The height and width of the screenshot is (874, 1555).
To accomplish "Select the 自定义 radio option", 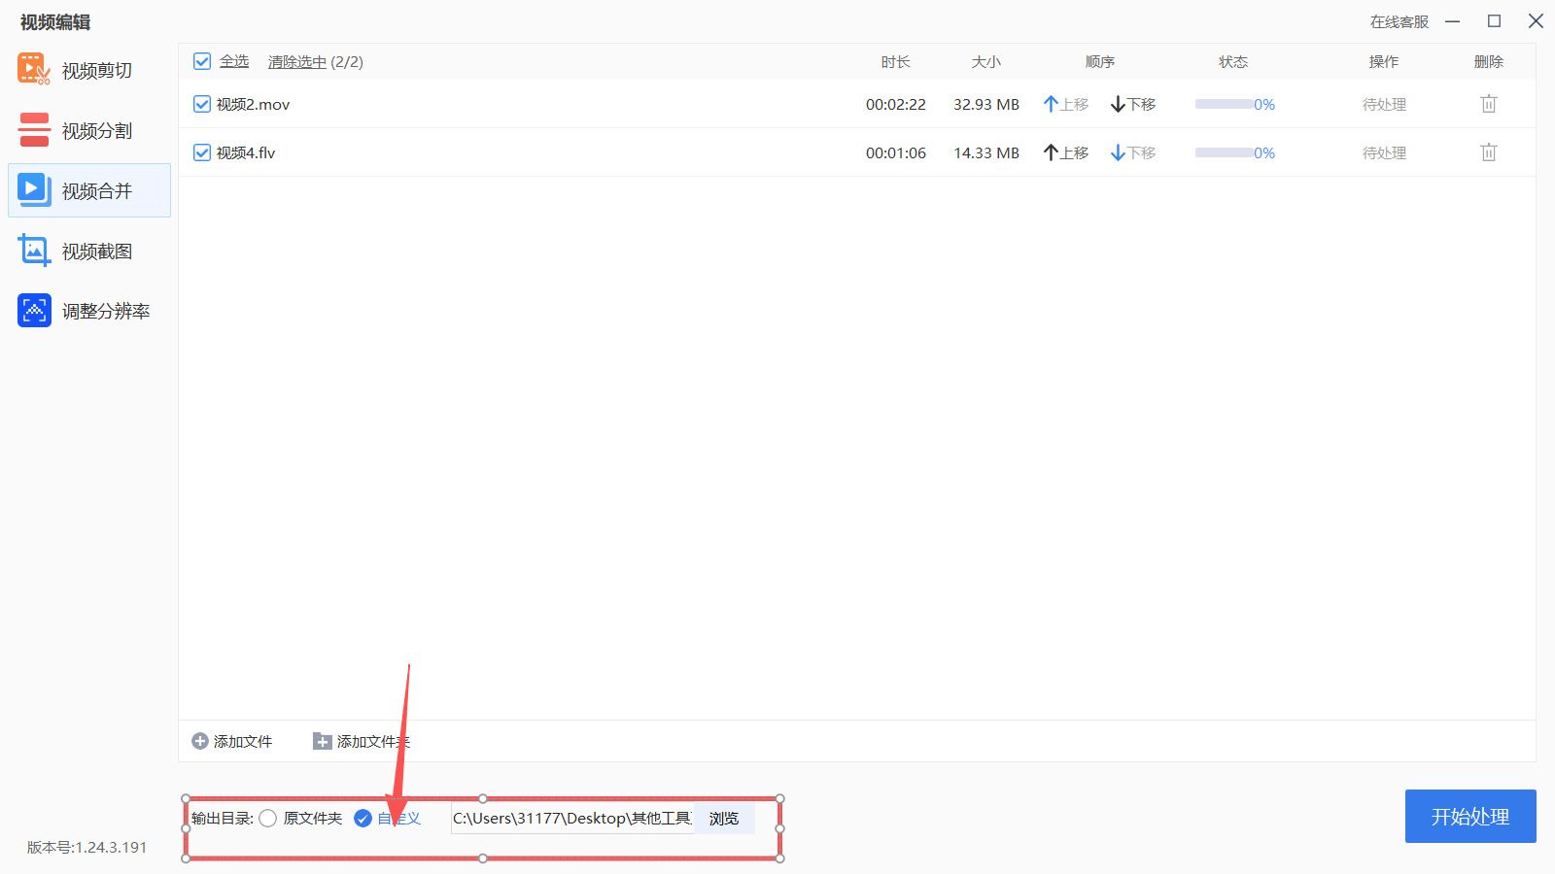I will (x=363, y=819).
